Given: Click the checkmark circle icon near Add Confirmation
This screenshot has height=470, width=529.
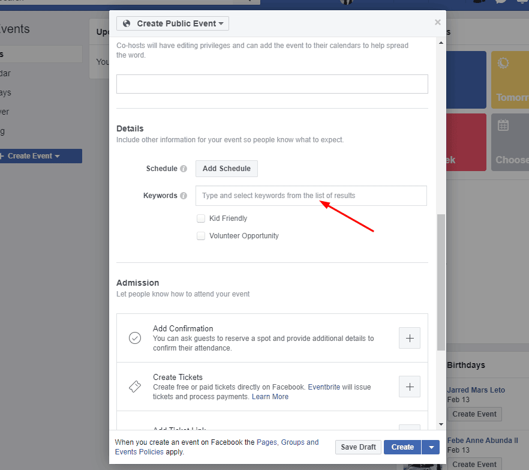Looking at the screenshot, I should click(x=135, y=338).
